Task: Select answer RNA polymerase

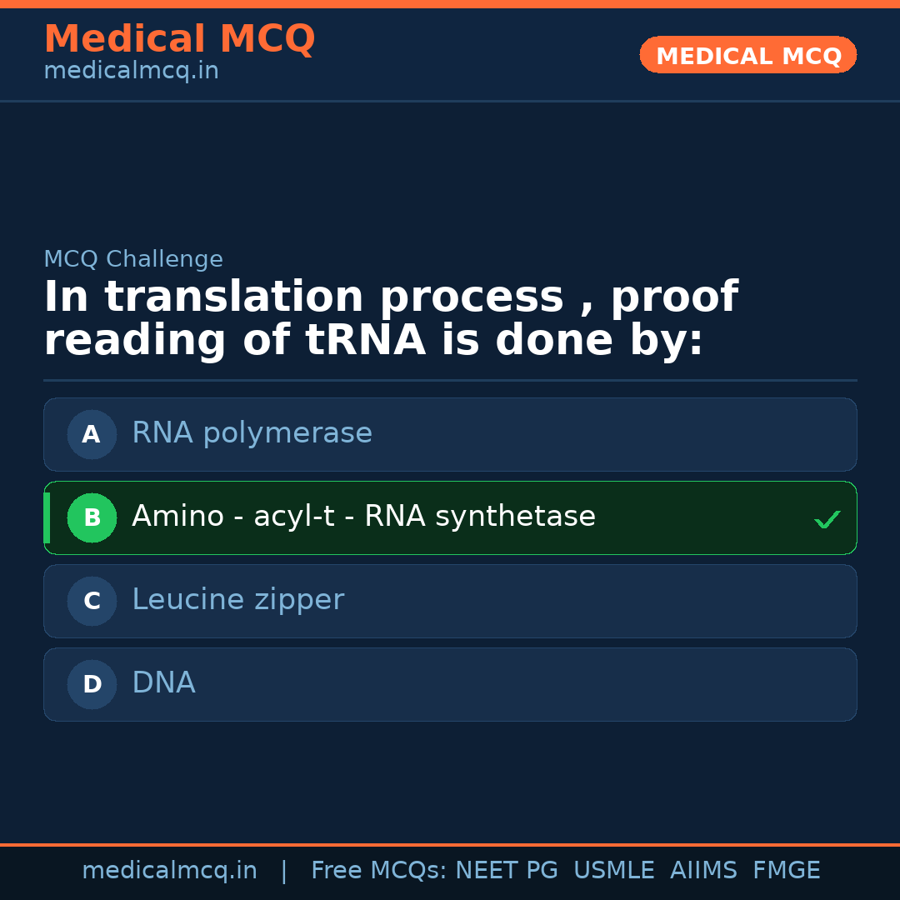Action: pyautogui.click(x=252, y=433)
